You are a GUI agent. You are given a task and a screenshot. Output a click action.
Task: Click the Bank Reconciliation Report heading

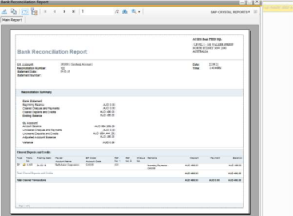(x=52, y=52)
